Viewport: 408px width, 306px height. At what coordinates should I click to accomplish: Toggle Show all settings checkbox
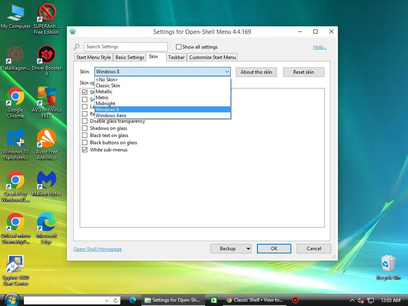[x=178, y=47]
